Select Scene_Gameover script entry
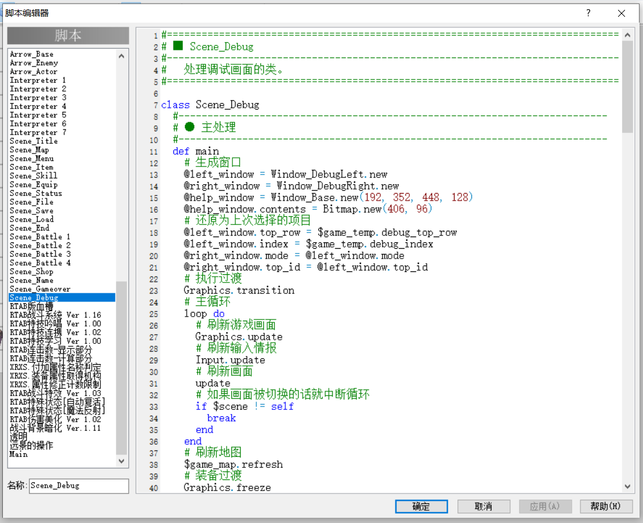Screen dimensions: 643x523 tap(40, 289)
